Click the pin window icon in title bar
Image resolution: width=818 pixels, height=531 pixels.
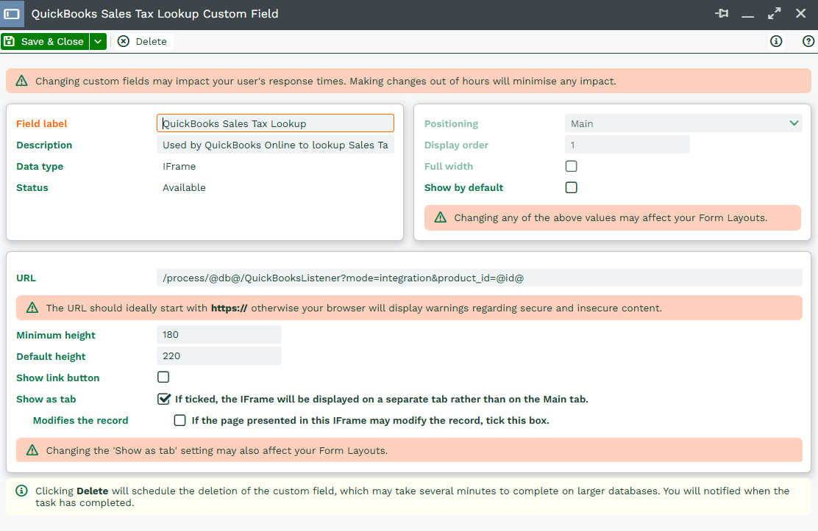click(x=721, y=14)
